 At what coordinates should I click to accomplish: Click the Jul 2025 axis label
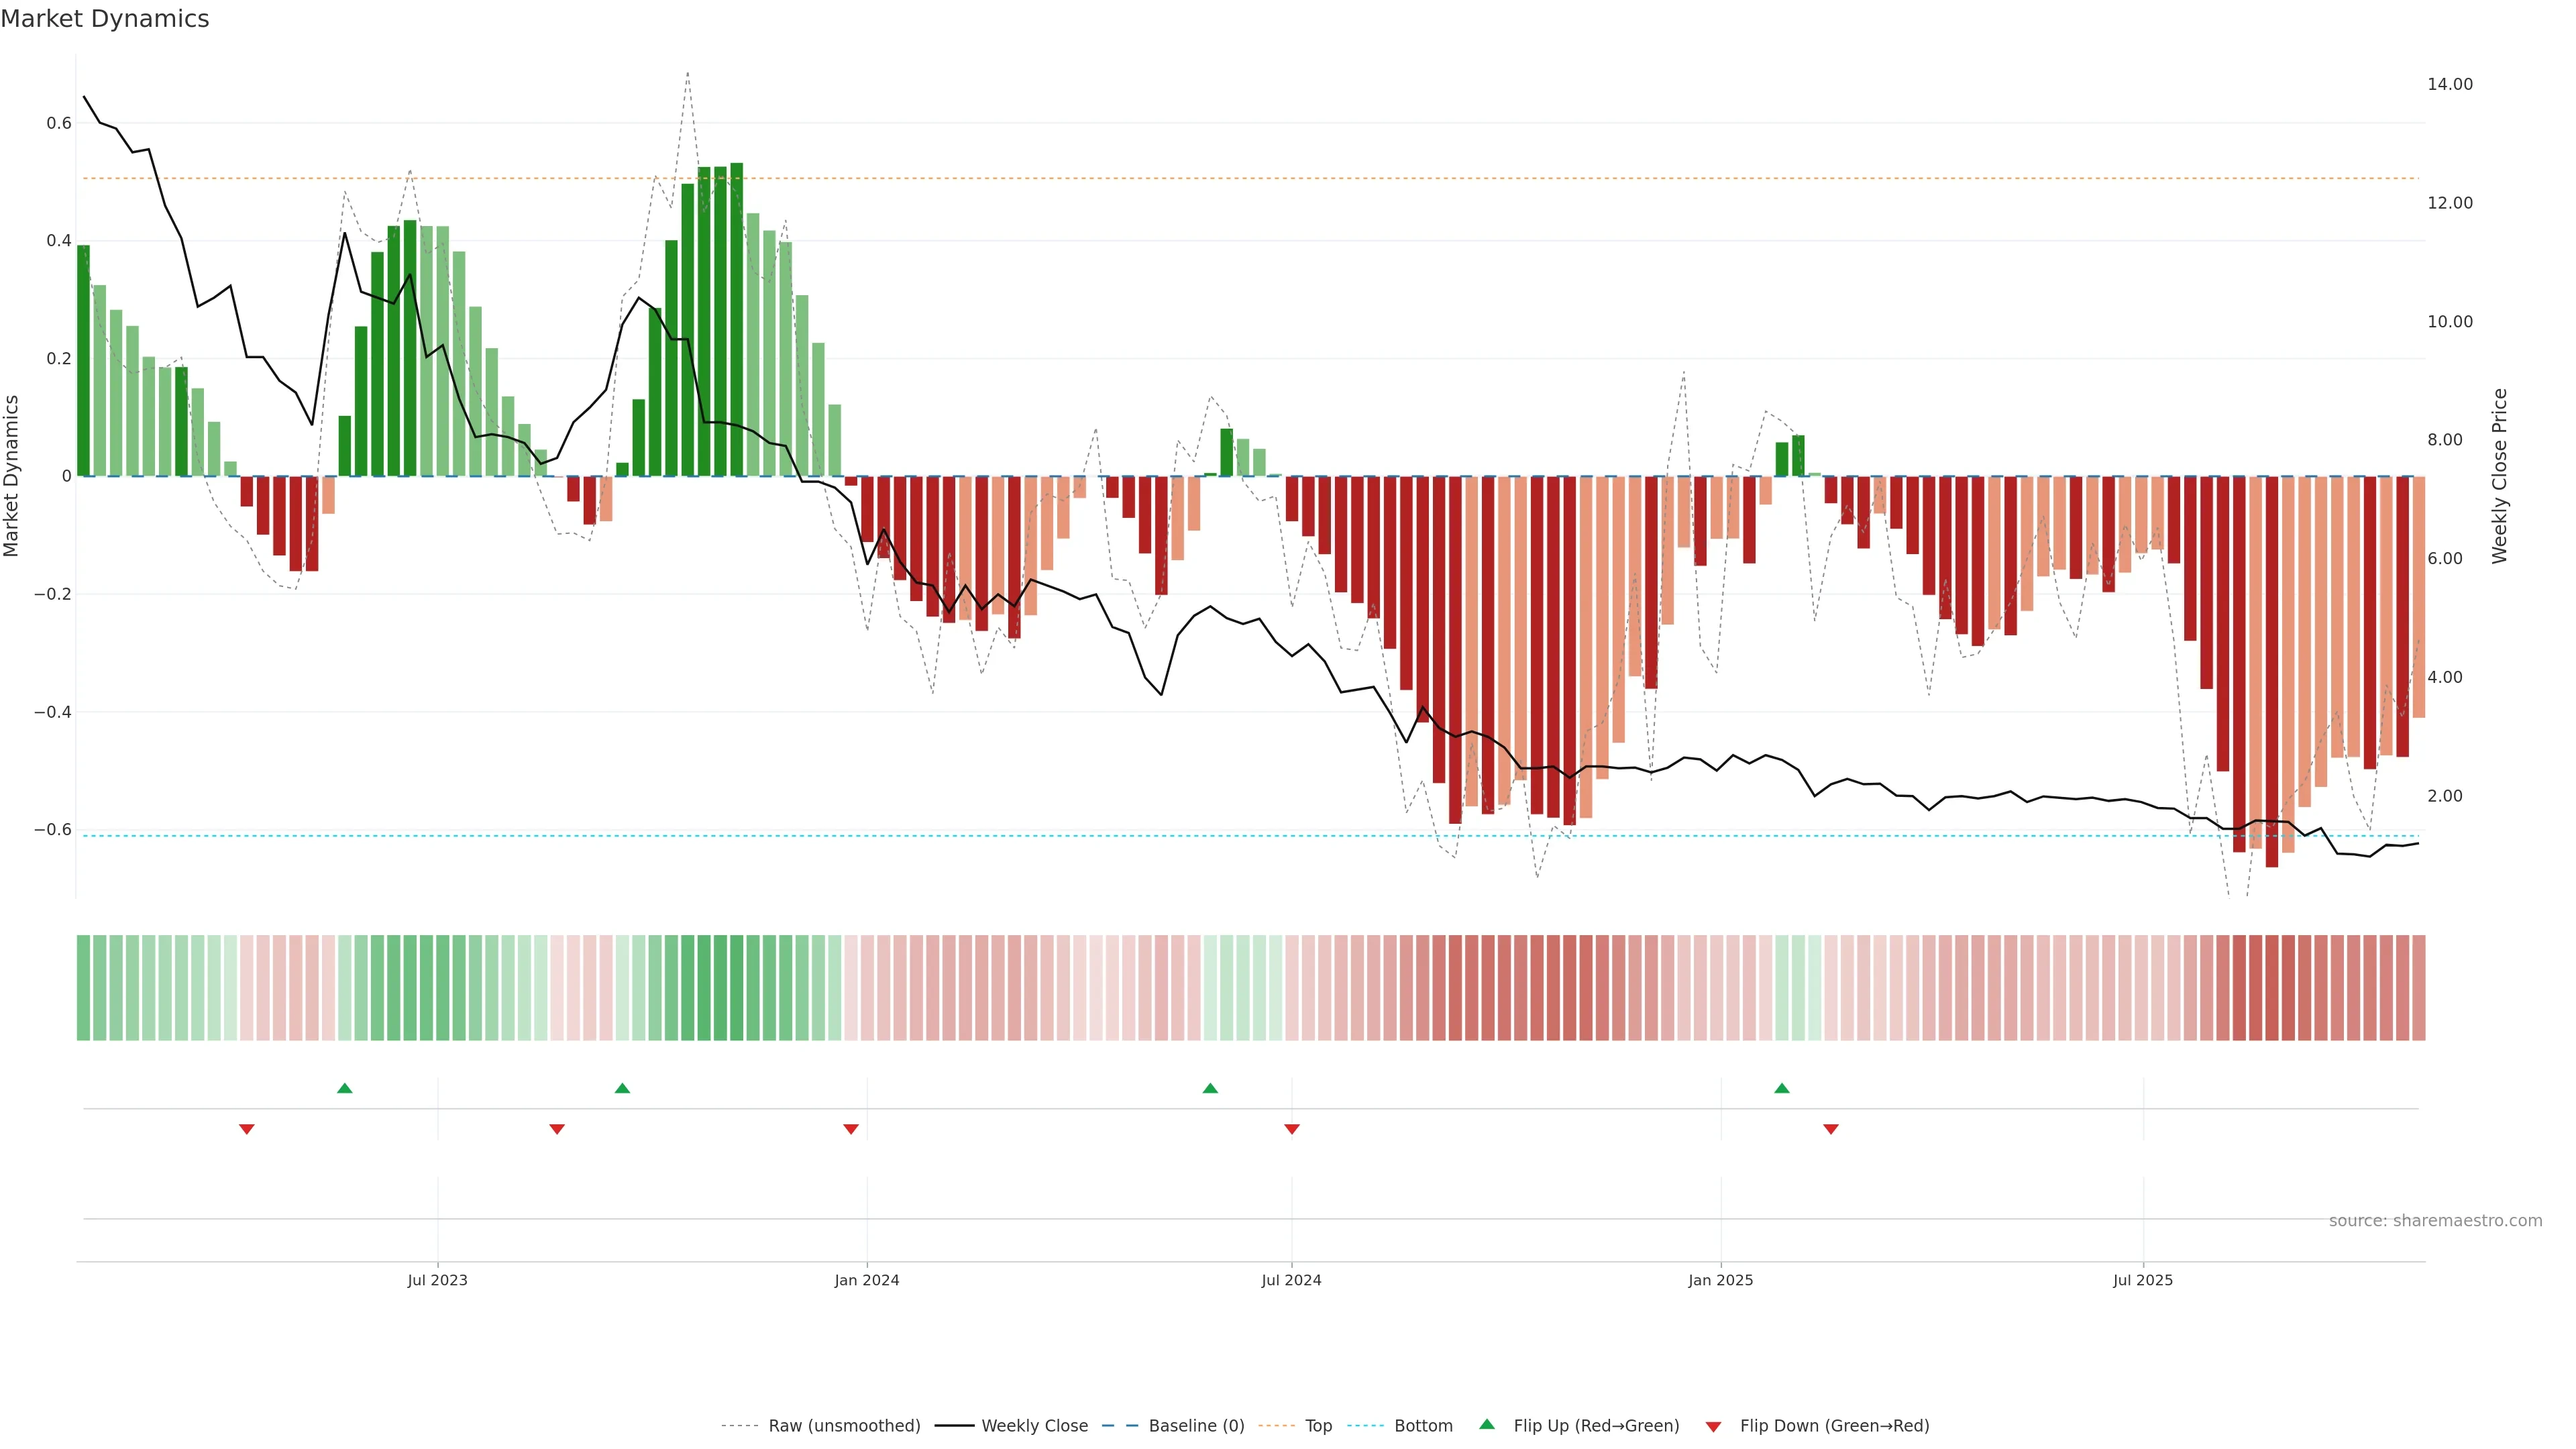2143,1280
